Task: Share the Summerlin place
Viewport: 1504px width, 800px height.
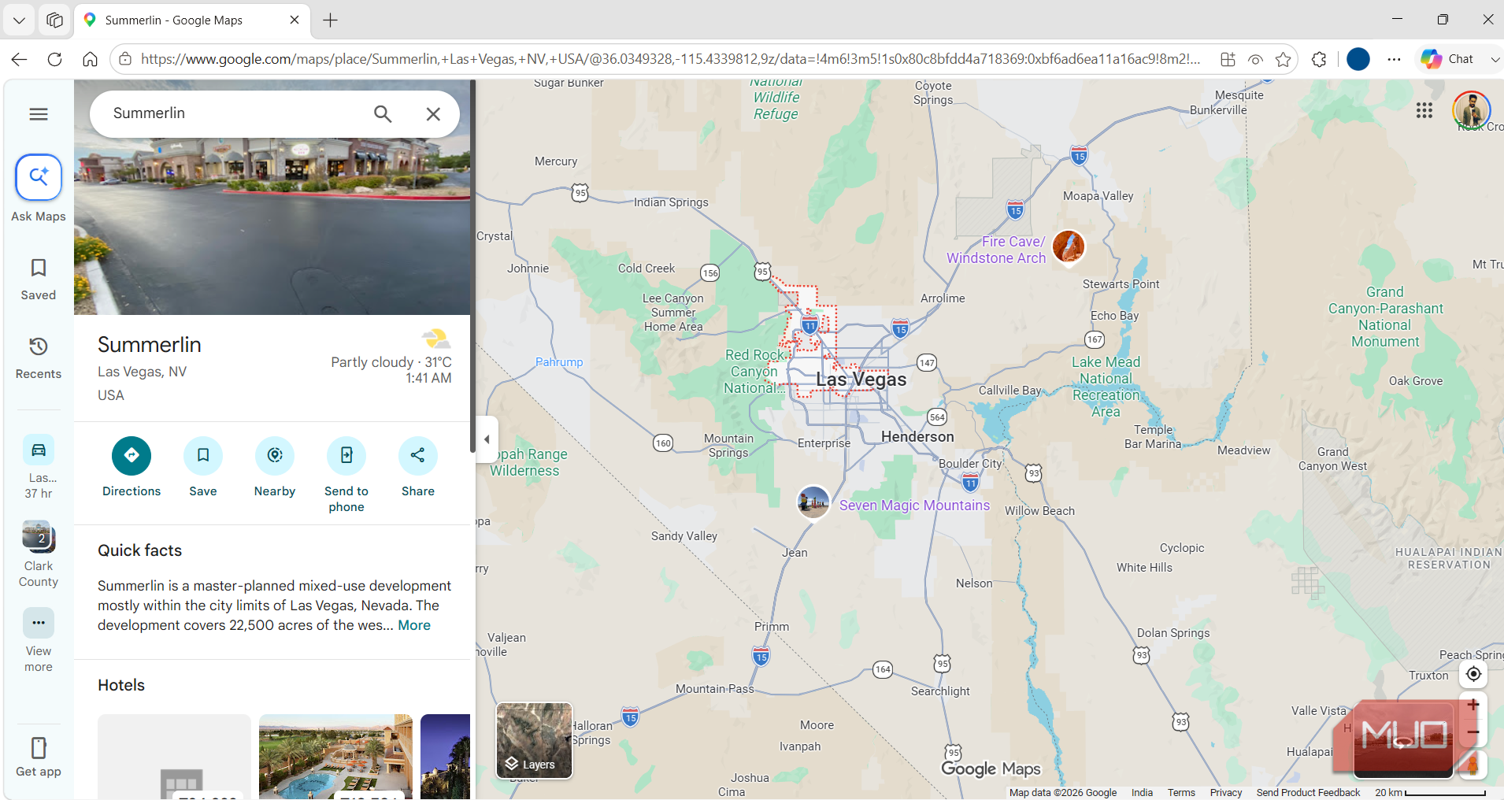Action: click(x=418, y=468)
